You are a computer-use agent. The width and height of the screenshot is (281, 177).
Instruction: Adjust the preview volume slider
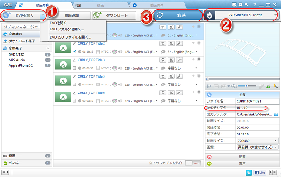coord(247,86)
